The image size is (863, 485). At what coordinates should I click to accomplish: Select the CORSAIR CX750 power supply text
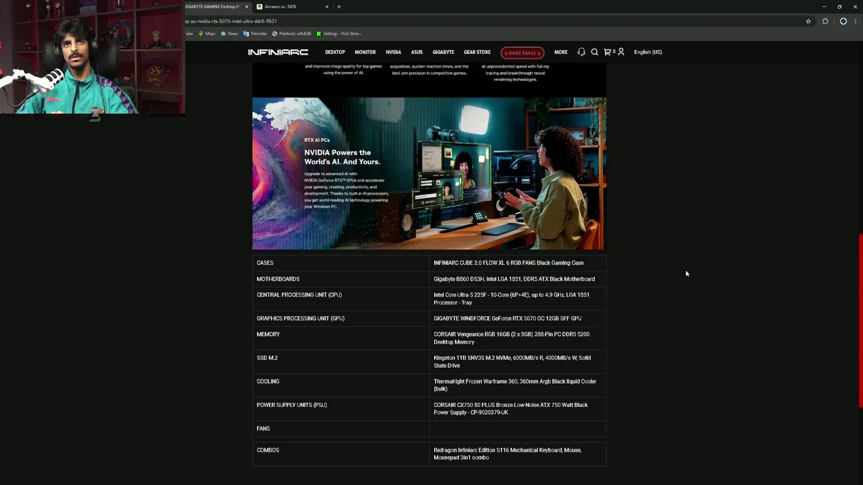click(x=510, y=409)
